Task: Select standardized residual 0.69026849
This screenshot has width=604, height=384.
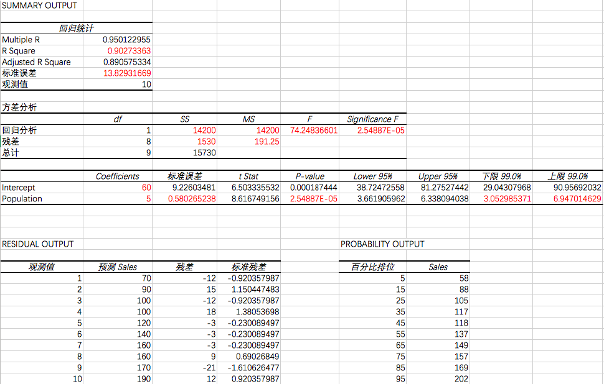Action: [x=258, y=357]
